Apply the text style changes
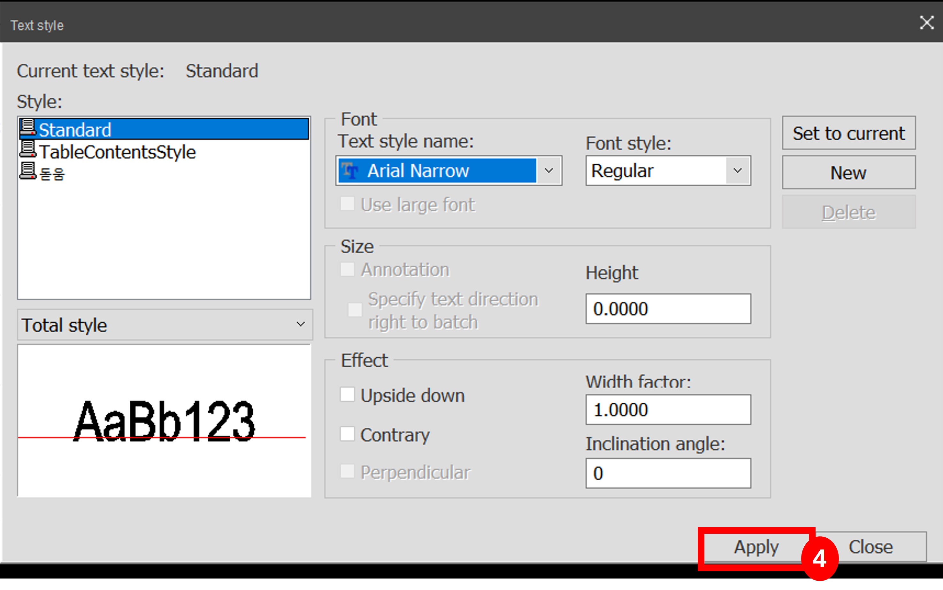 756,547
